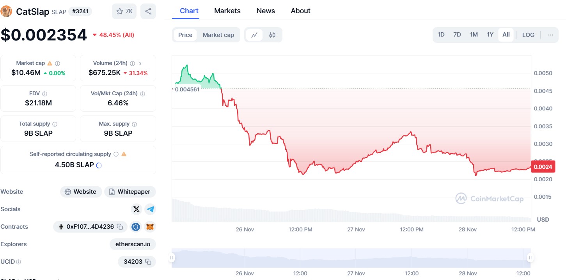Click the SLAP ticker symbol text
566x280 pixels.
click(x=59, y=12)
